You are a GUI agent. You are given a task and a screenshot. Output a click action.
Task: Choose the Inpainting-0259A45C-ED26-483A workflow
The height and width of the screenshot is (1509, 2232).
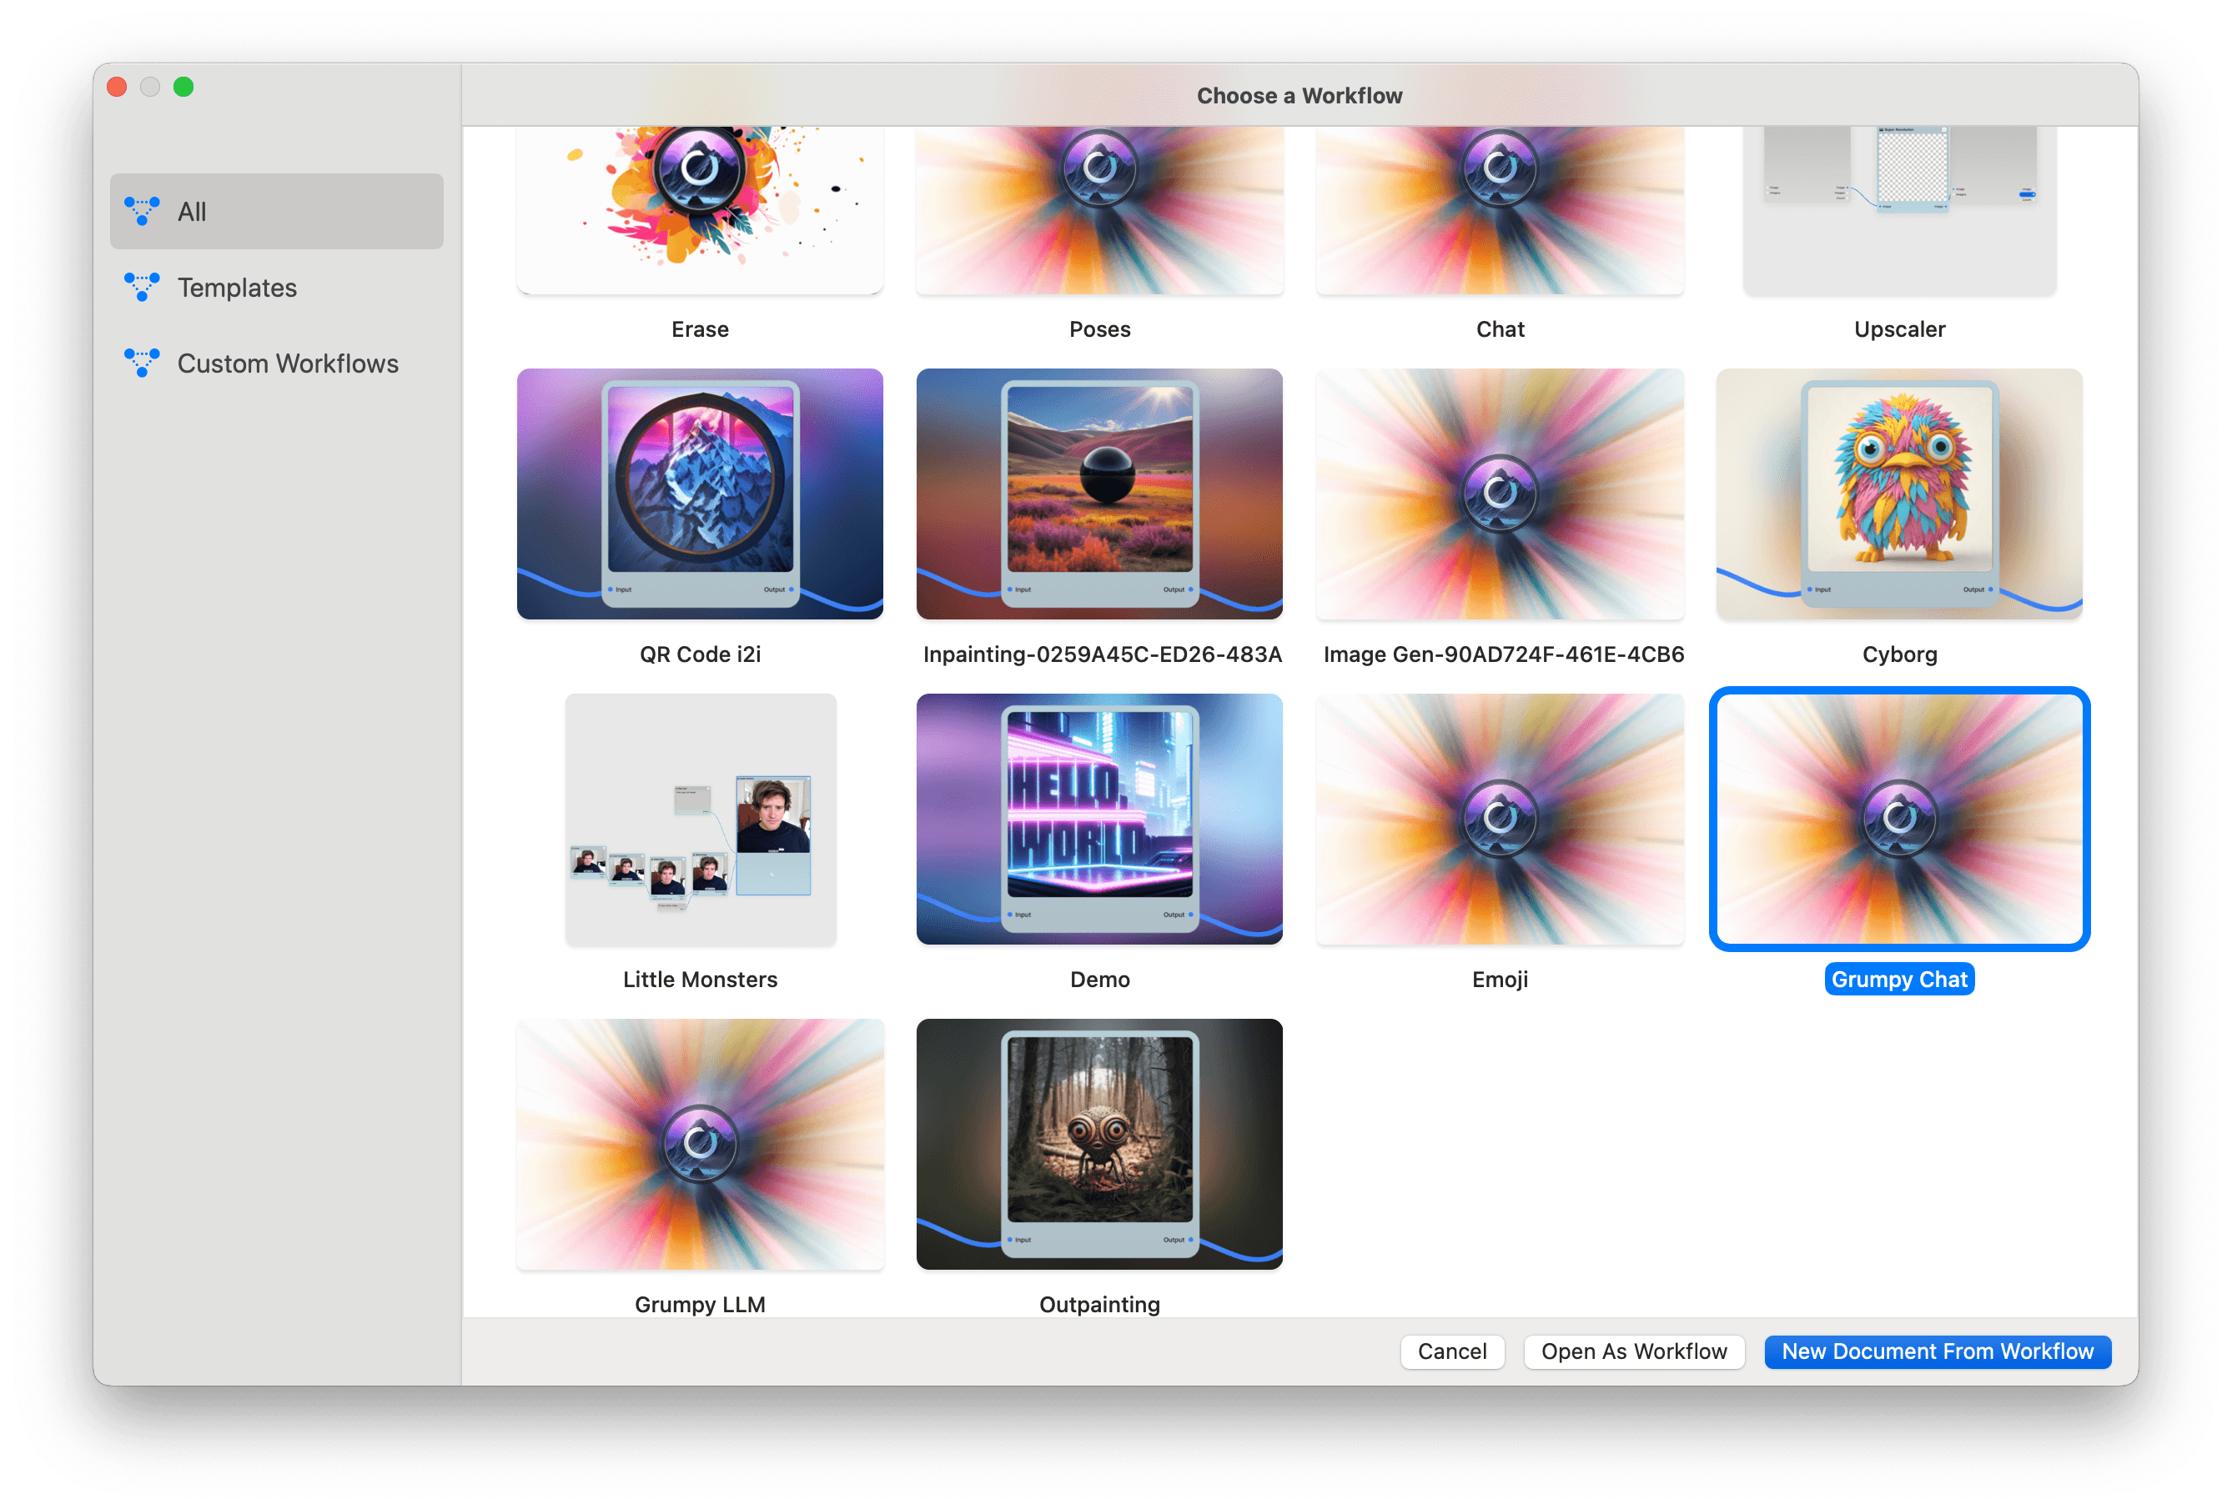click(1098, 494)
